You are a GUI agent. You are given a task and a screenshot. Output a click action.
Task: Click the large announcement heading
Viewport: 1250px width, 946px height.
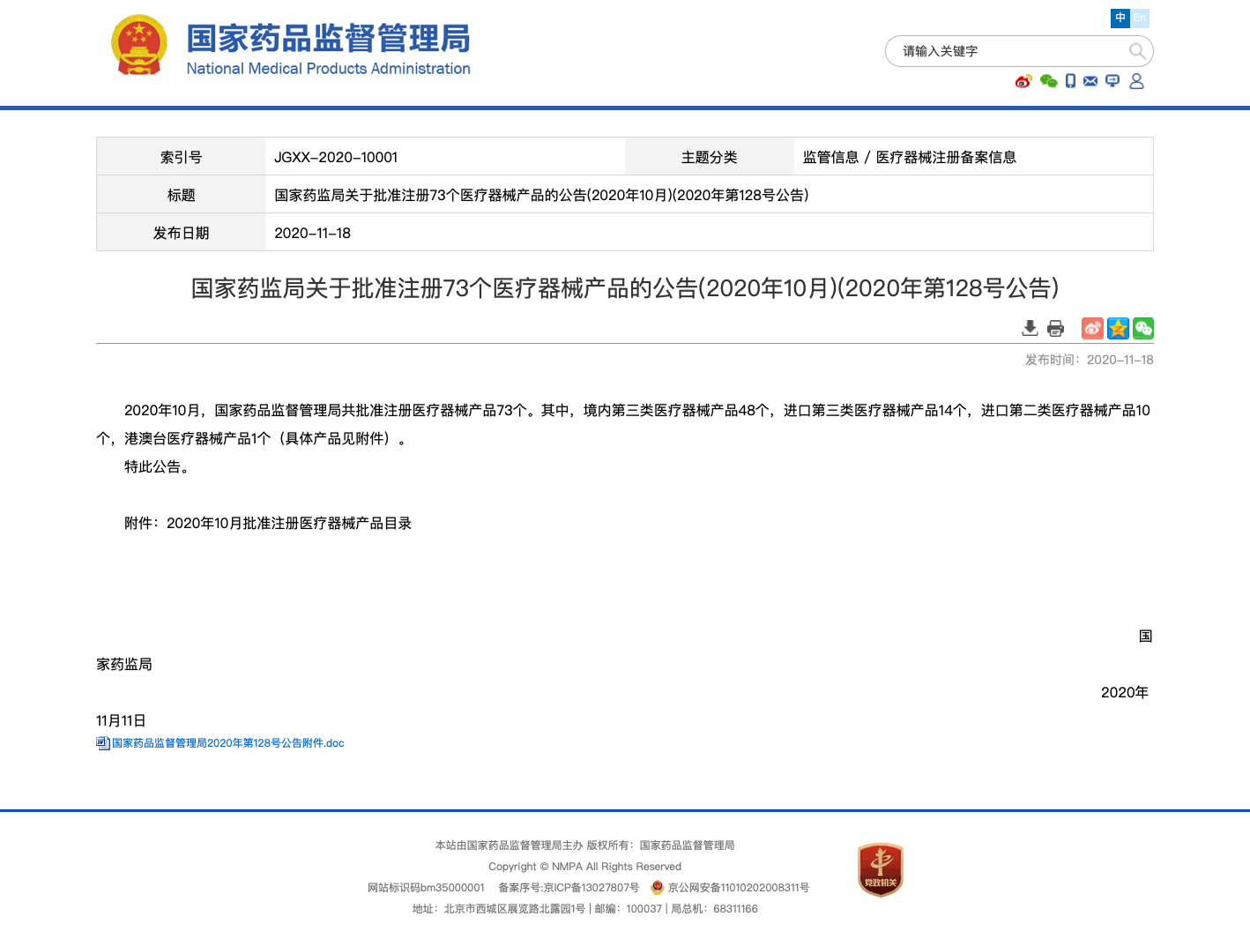(x=625, y=288)
